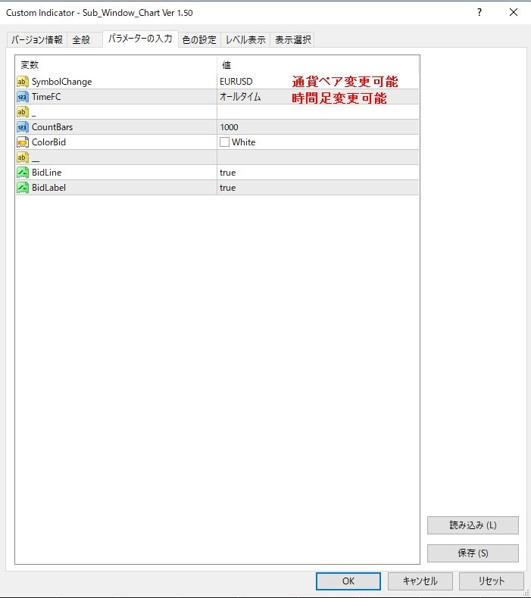Save the preset with 保存 (S)

[473, 553]
